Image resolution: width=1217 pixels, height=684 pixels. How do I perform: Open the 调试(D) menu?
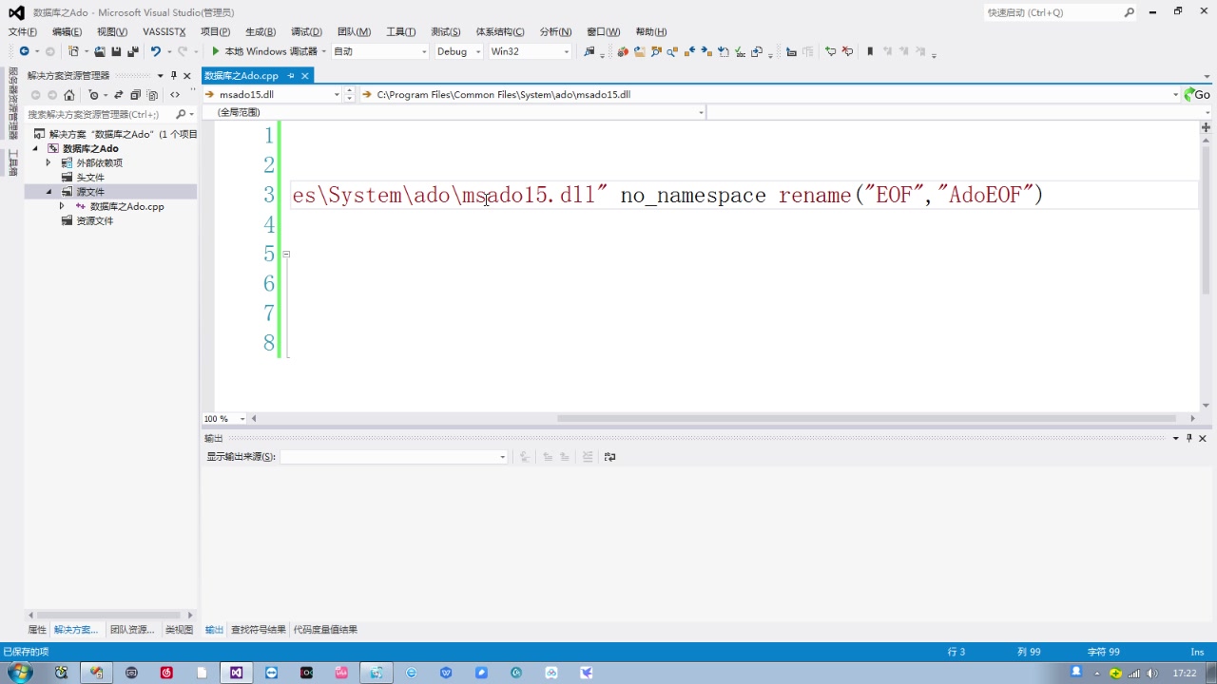tap(306, 31)
